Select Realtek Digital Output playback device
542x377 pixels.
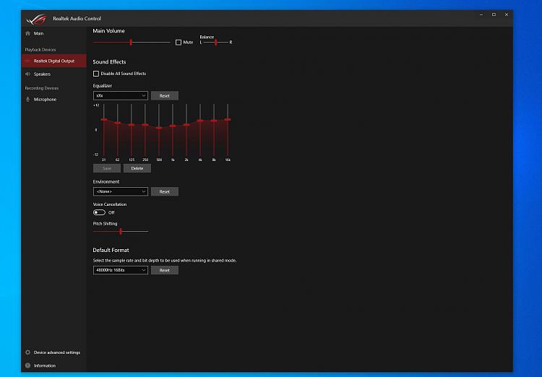(54, 61)
